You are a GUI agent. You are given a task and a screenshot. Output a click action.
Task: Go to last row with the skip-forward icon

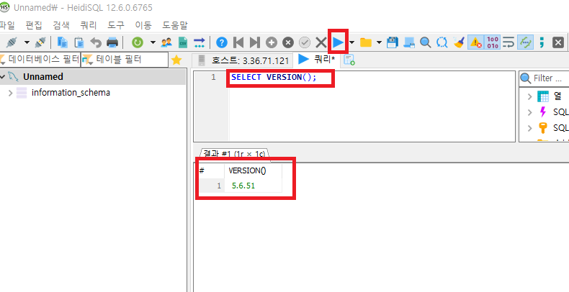[x=255, y=42]
